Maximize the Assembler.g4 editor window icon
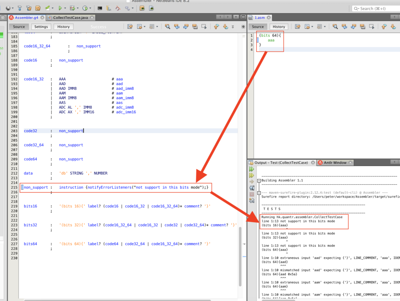400x301 pixels. [243, 17]
